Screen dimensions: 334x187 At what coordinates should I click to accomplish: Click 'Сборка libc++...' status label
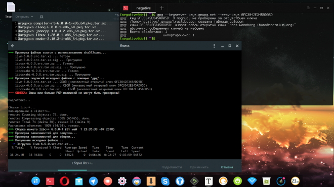[x=82, y=163]
